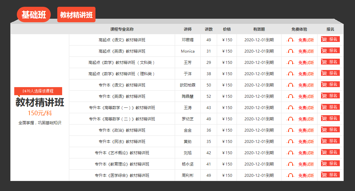The height and width of the screenshot is (191, 355).
Task: Click headphone icon for 高等数学（一）row
Action: (x=290, y=108)
